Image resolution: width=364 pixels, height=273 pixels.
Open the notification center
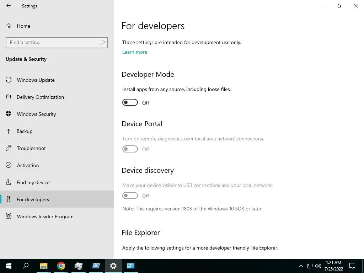coord(352,266)
